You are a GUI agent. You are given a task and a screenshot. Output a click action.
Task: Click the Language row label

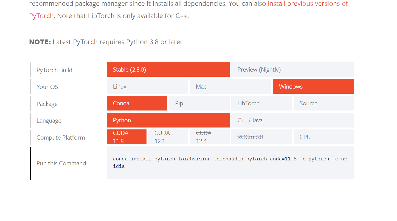click(49, 121)
